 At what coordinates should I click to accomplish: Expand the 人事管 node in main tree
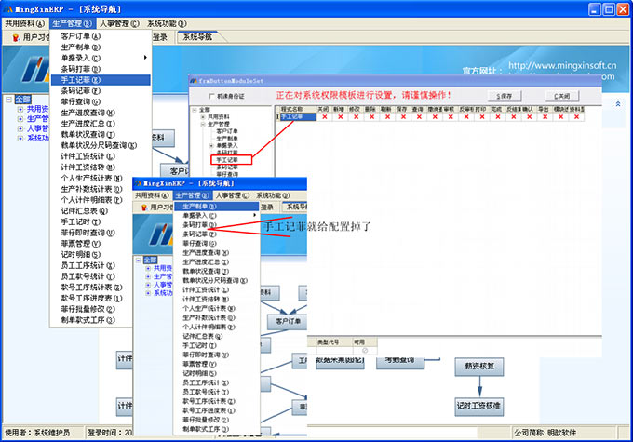click(20, 128)
